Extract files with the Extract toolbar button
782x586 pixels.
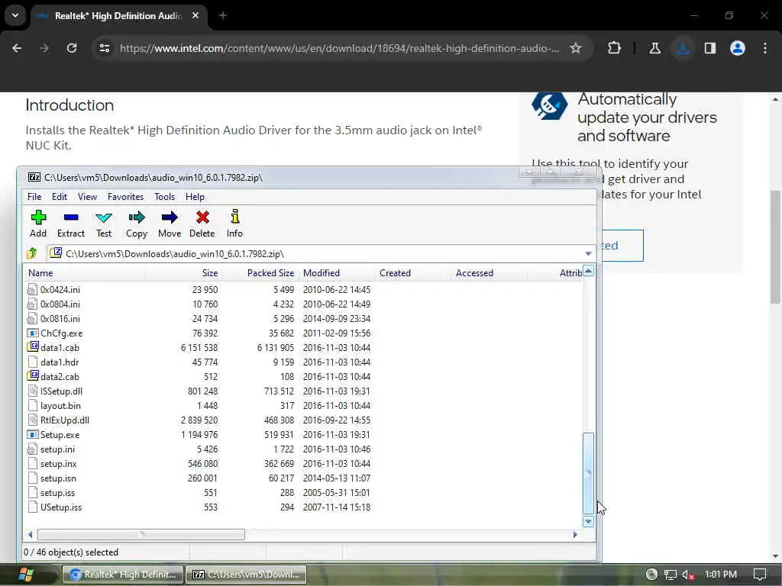pyautogui.click(x=71, y=224)
